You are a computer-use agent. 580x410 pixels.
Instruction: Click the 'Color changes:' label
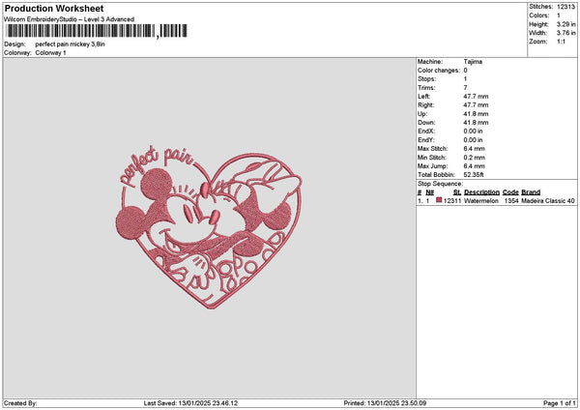[x=439, y=71]
